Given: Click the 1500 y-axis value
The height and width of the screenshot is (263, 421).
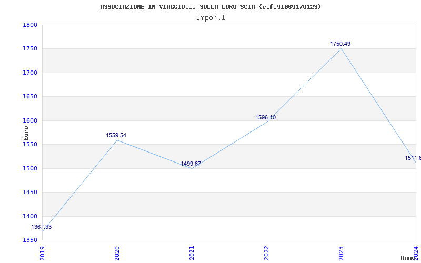Looking at the screenshot, I should click(x=30, y=168).
